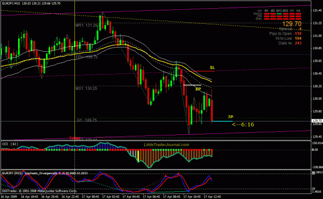Click the red Today label

[74, 138]
